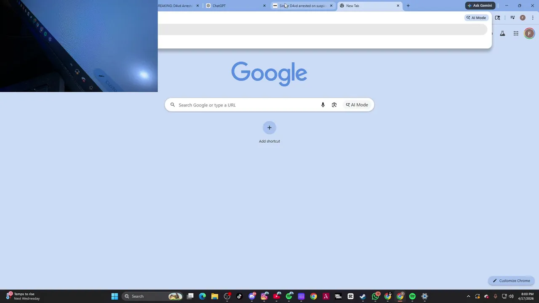
Task: Open Steam from the taskbar
Action: pos(363,296)
